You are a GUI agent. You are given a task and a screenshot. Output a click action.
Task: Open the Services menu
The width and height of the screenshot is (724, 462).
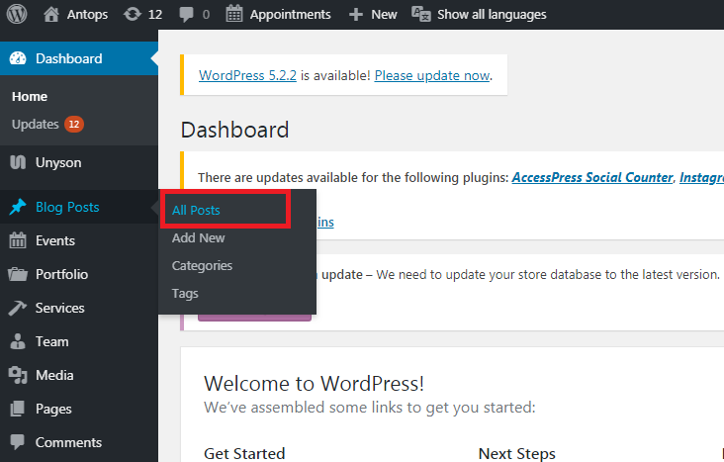tap(79, 308)
